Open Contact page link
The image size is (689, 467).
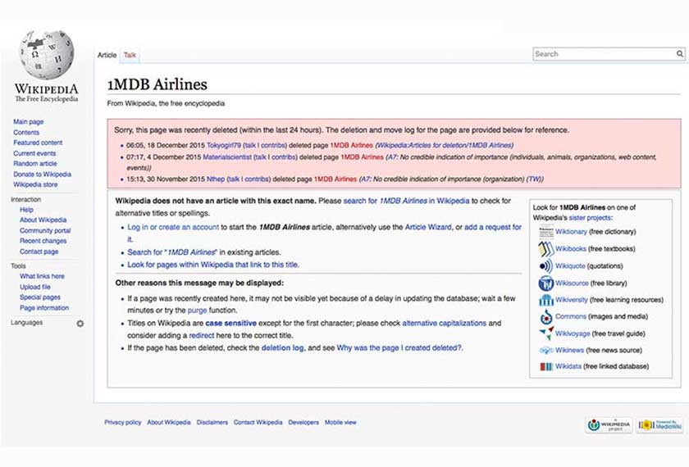pos(39,252)
